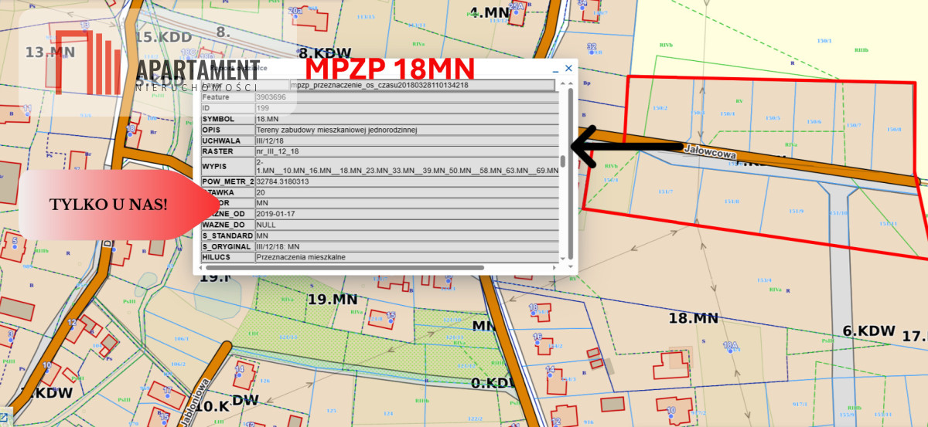The image size is (928, 427).
Task: Click building marker 20a on the map
Action: tap(295, 11)
